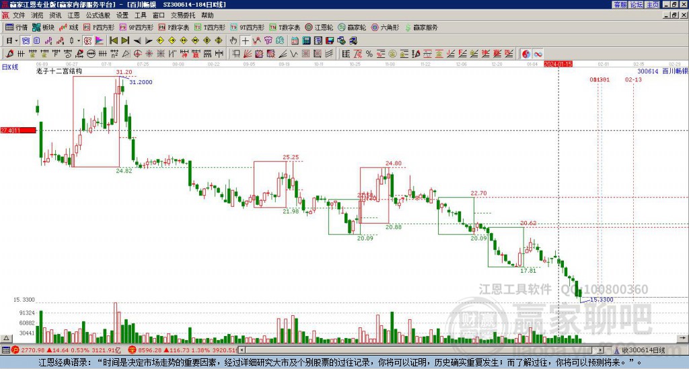Click the 百川畅银 stock name label
This screenshot has height=369, width=689.
pyautogui.click(x=676, y=71)
